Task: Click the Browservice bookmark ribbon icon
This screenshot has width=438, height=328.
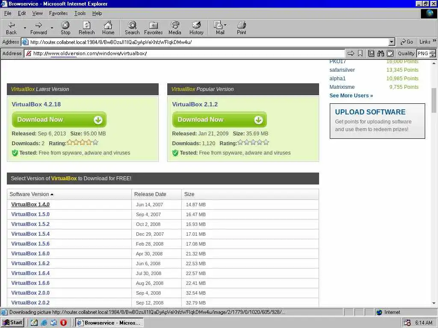Action: pyautogui.click(x=360, y=53)
